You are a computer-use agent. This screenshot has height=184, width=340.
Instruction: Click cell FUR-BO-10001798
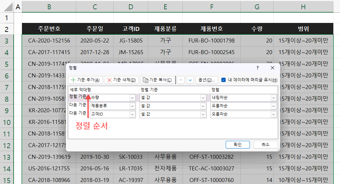click(x=212, y=41)
